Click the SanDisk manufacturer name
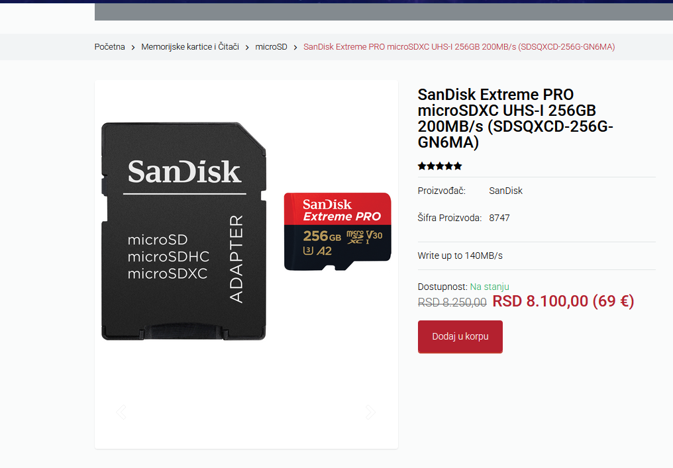 point(505,191)
